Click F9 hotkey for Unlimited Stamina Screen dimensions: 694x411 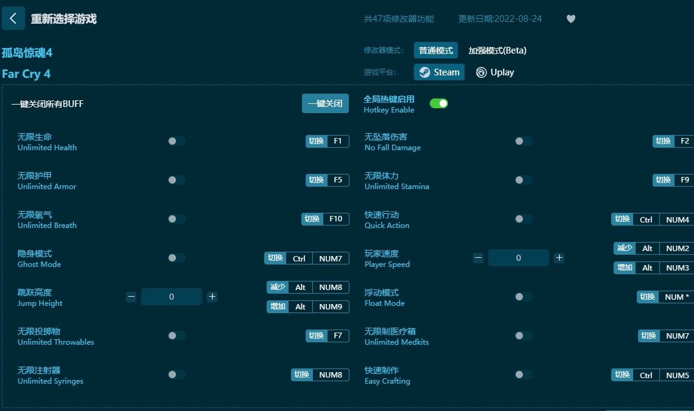(673, 180)
